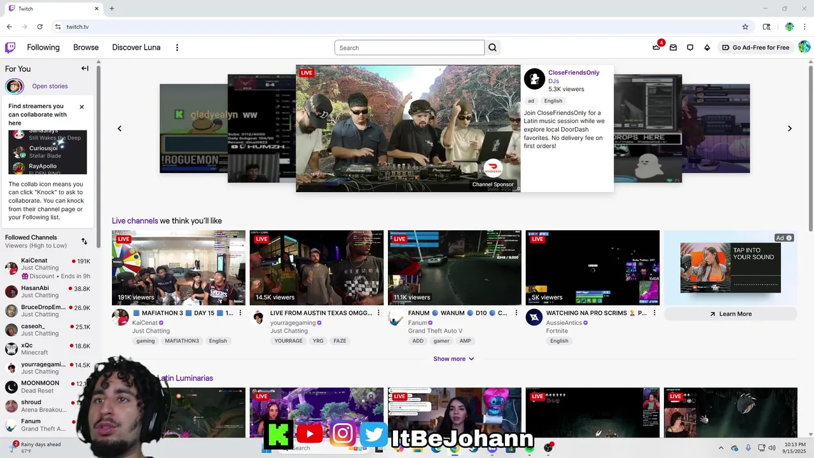Click the Search input field
This screenshot has height=458, width=814.
(410, 48)
